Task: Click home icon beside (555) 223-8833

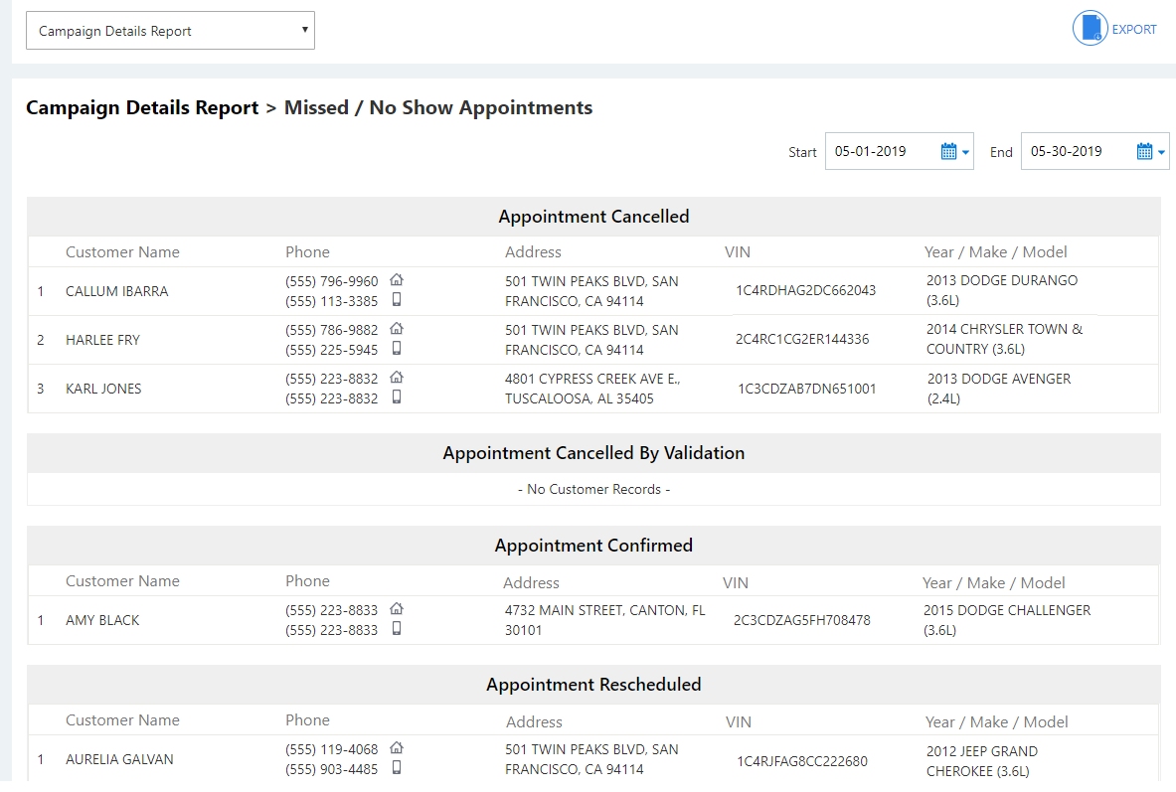Action: pyautogui.click(x=397, y=609)
